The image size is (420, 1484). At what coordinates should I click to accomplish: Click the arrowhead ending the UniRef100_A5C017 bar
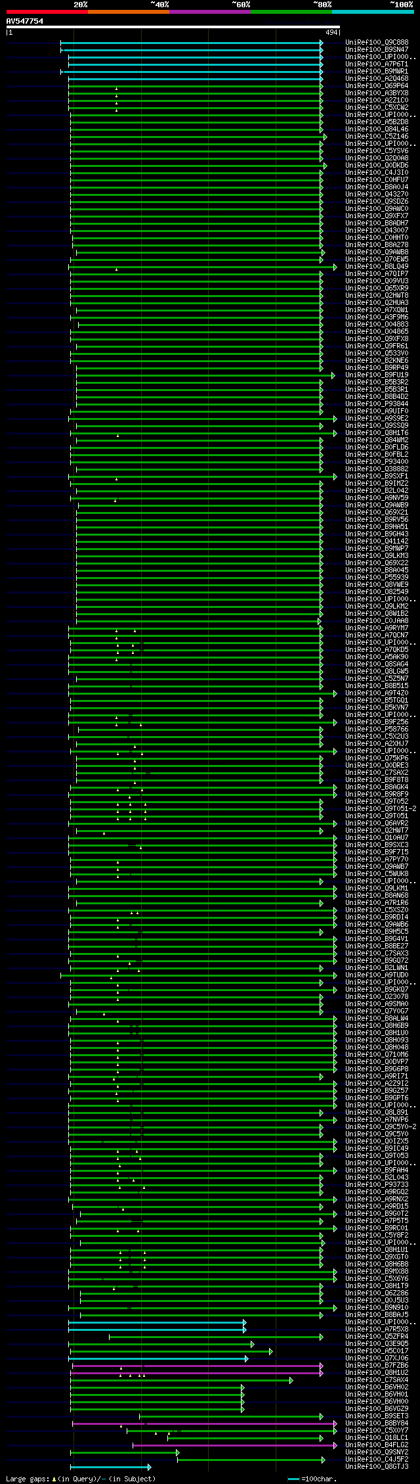click(x=270, y=1351)
